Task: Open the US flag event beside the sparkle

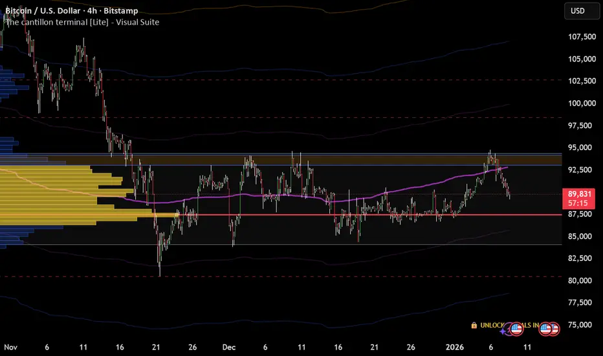Action: (x=516, y=329)
